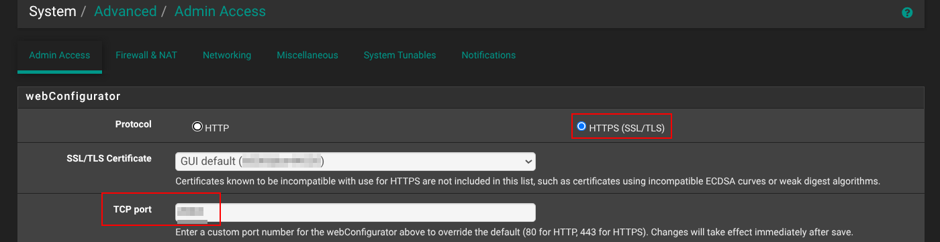Click the dropdown arrow on GUI default selector

[x=527, y=162]
